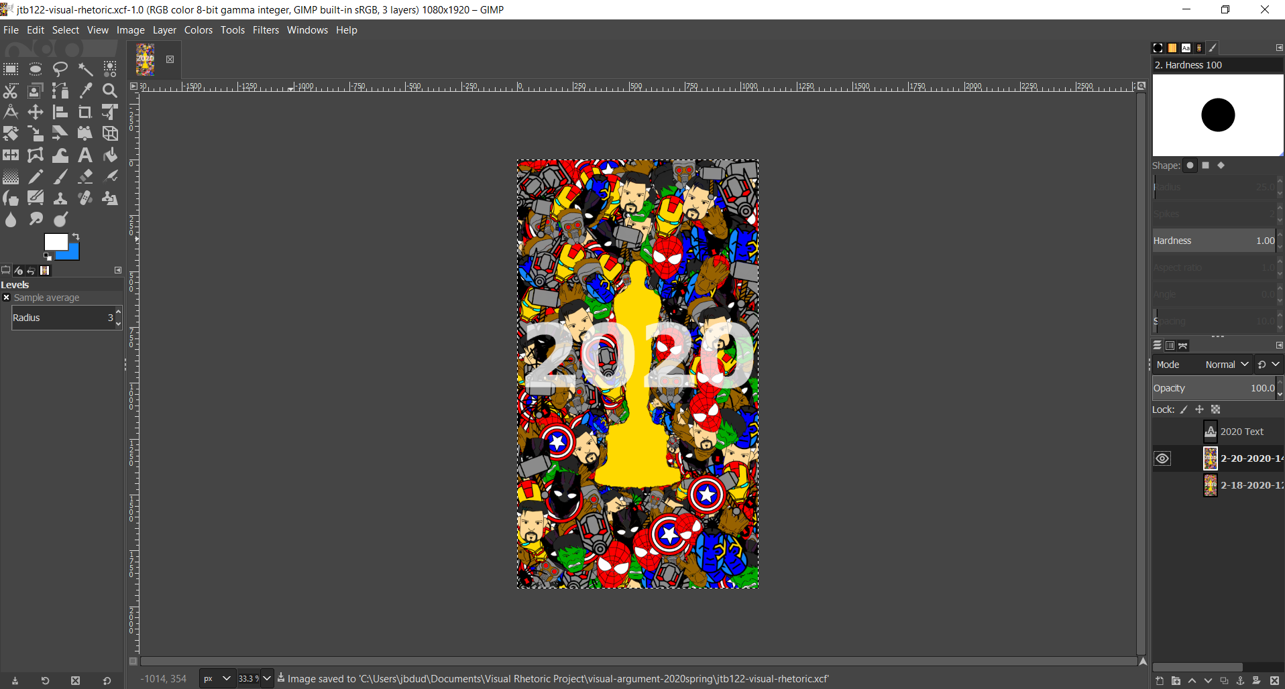This screenshot has height=689, width=1285.
Task: Toggle visibility of the 2020 Text layer
Action: click(x=1162, y=432)
